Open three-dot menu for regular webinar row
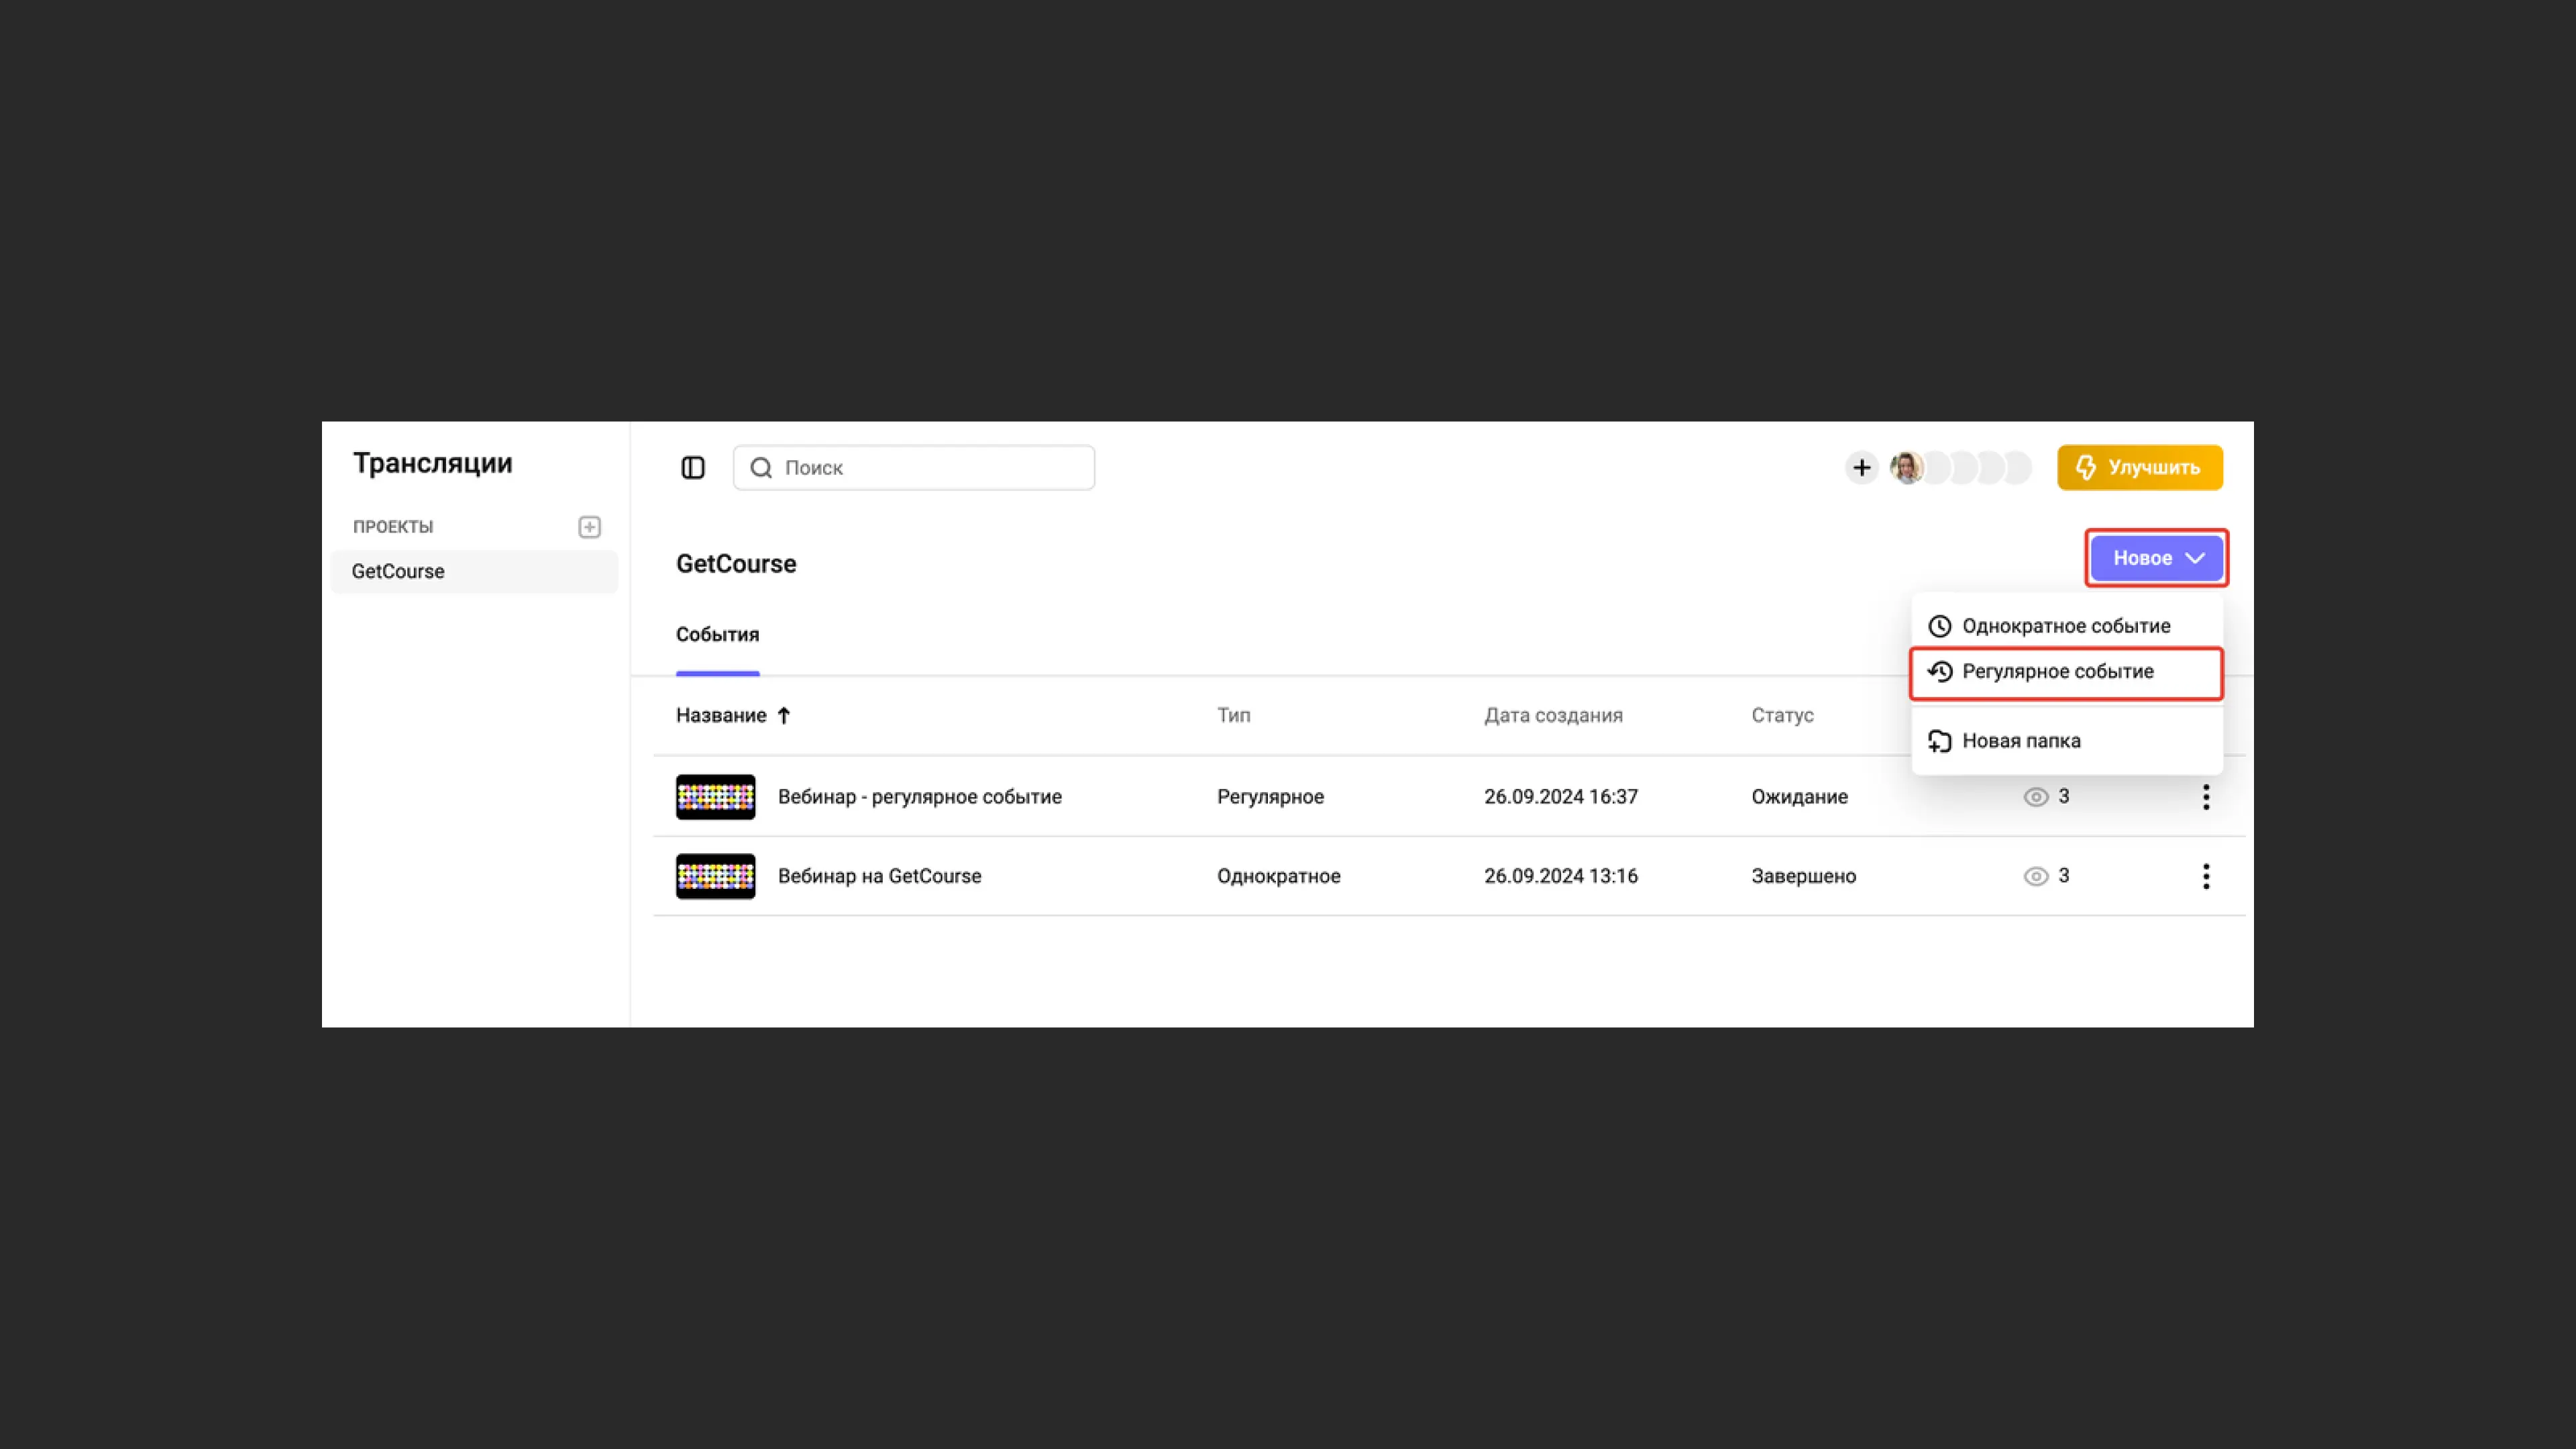 pos(2205,797)
